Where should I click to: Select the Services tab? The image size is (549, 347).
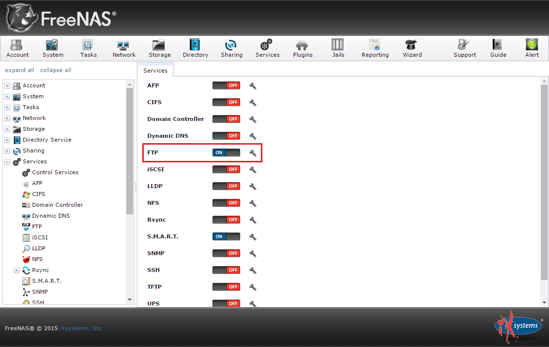point(155,70)
